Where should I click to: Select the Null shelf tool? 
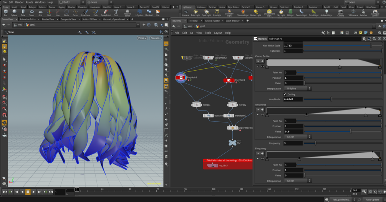(x=49, y=13)
